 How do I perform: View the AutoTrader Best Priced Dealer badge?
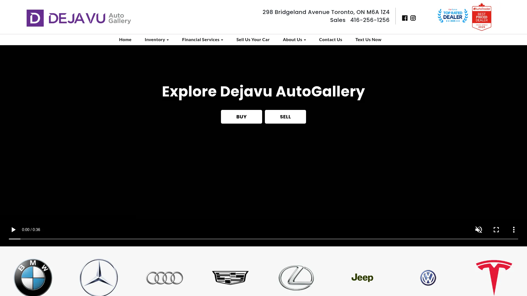(x=482, y=17)
